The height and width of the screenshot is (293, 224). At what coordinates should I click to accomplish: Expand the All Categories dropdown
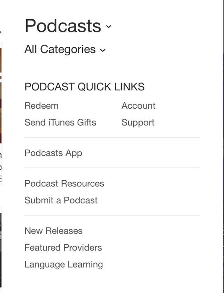point(65,49)
